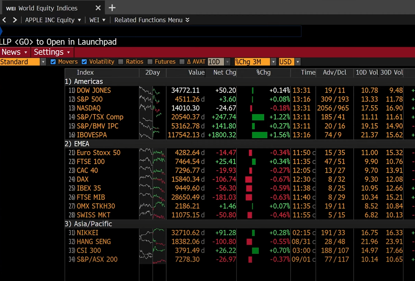Open the WEI function dropdown
Screen dimensions: 415x281
98,20
